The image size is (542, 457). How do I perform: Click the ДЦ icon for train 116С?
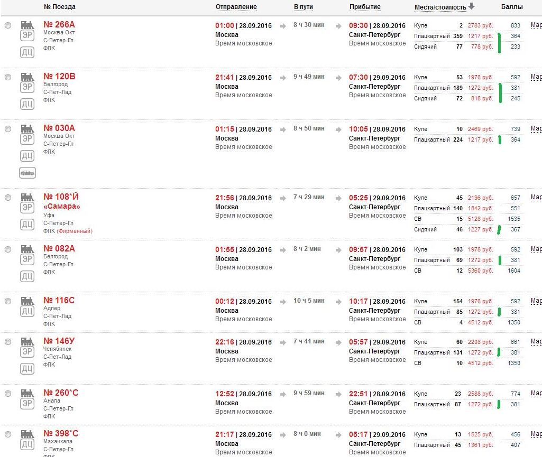[27, 311]
